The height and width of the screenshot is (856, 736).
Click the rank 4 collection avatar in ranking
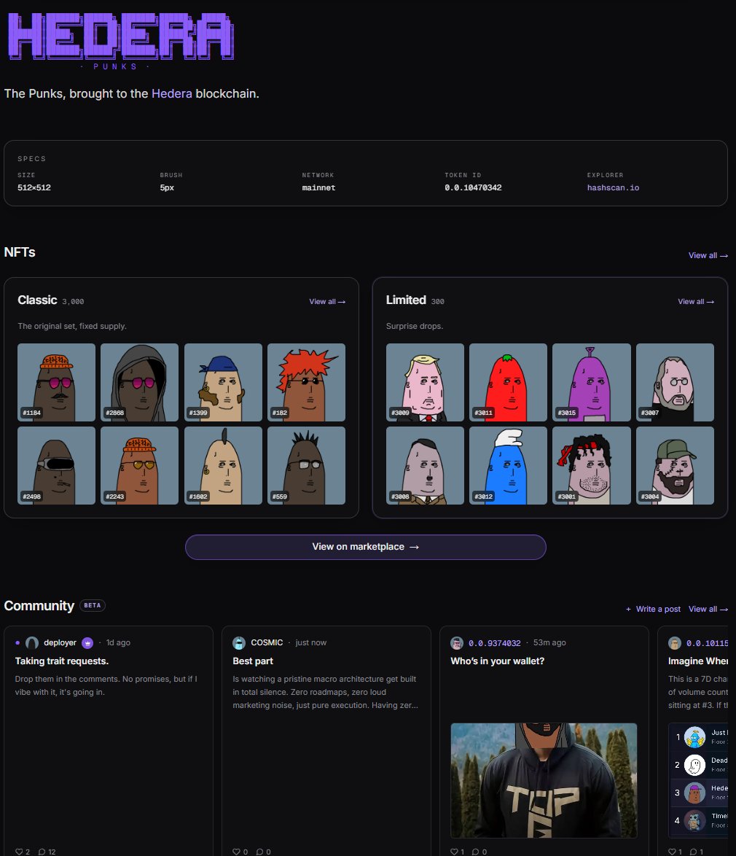[x=694, y=820]
